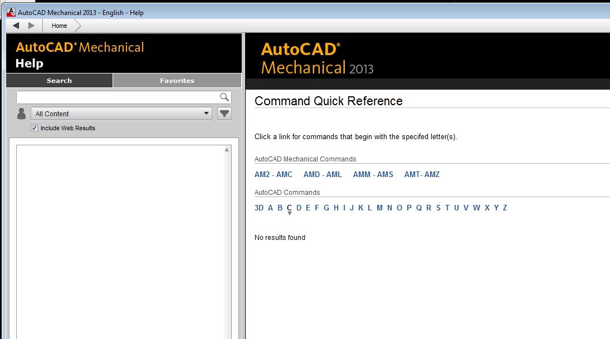Show AutoCAD commands starting with R

[x=429, y=208]
